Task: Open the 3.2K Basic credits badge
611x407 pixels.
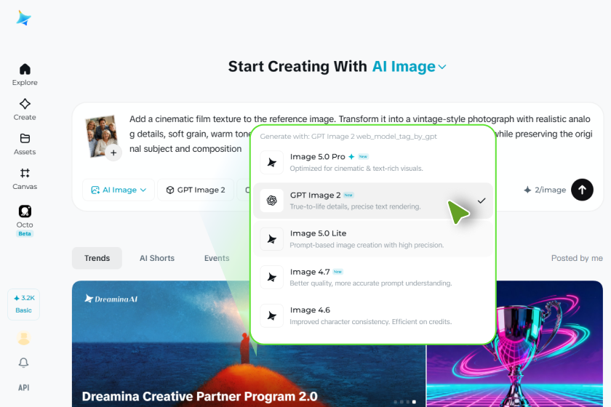Action: [24, 305]
